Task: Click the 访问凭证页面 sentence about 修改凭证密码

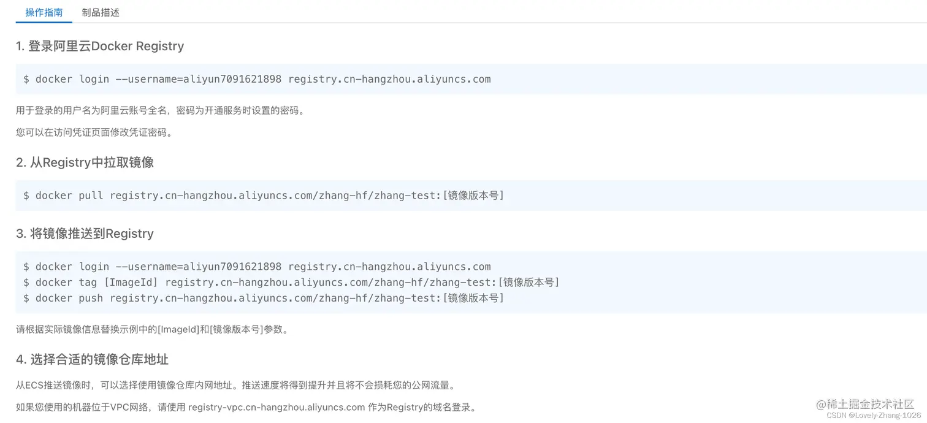Action: (94, 132)
